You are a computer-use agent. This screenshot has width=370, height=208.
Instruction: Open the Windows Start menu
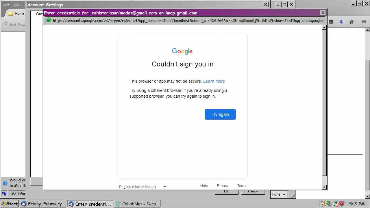click(x=10, y=204)
